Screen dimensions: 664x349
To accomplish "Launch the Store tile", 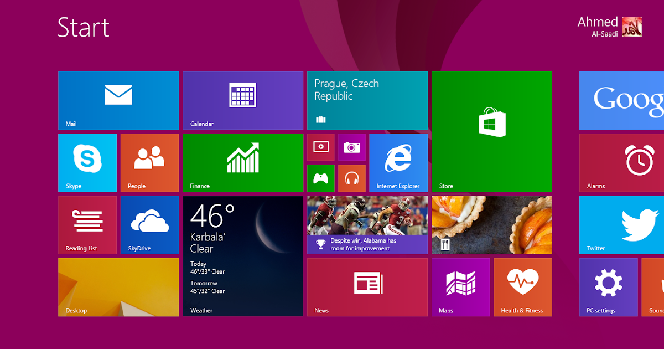I will coord(492,132).
